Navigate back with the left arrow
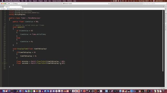This screenshot has width=167, height=93. point(1,7)
